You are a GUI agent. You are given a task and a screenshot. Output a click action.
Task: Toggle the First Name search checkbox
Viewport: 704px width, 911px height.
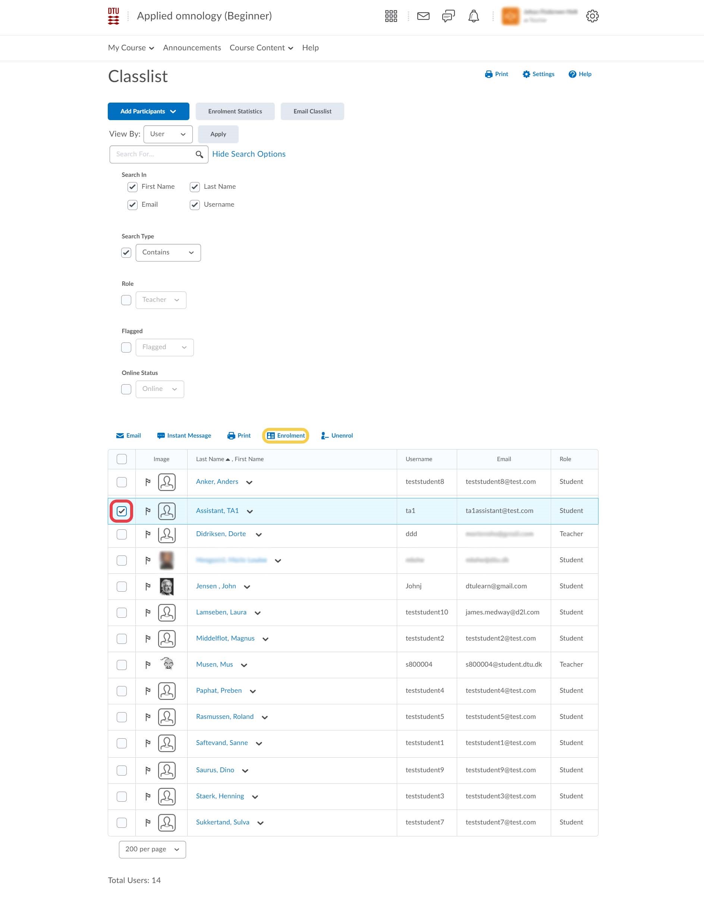[x=132, y=187]
